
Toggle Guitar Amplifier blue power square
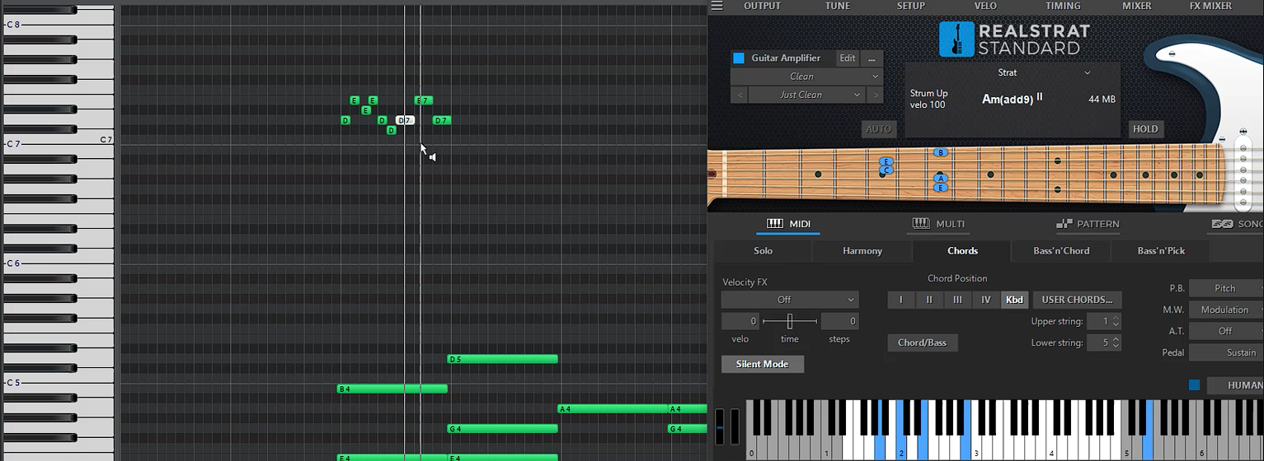pos(739,58)
